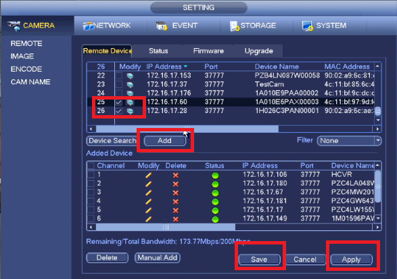This screenshot has width=397, height=279.
Task: Click pencil modify icon for channel 1
Action: [x=148, y=175]
